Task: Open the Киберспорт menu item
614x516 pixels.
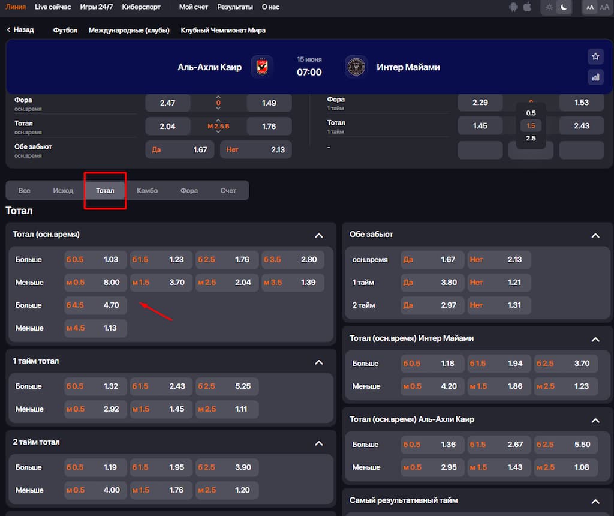Action: click(x=141, y=7)
